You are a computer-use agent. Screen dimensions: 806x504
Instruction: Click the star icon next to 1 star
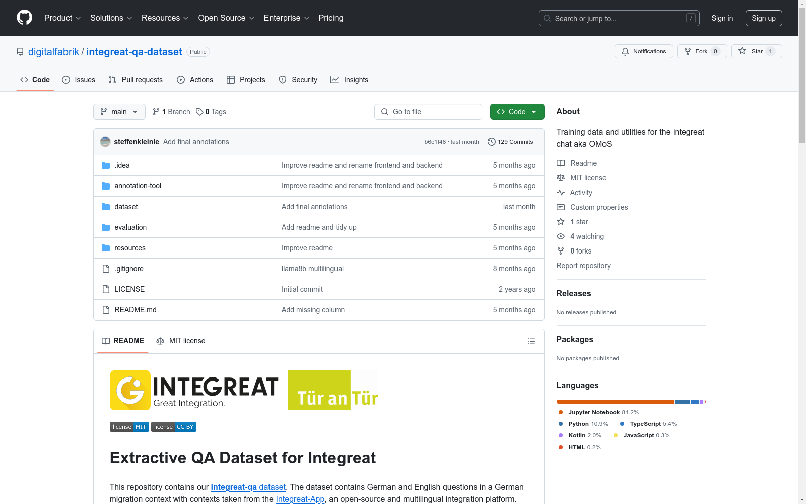[x=561, y=222]
